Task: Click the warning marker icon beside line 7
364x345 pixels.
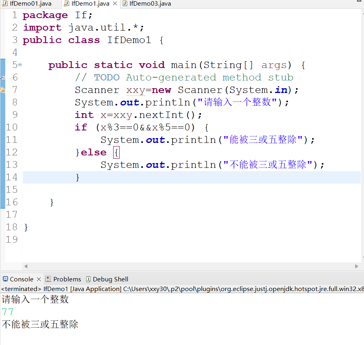Action: [x=2, y=90]
